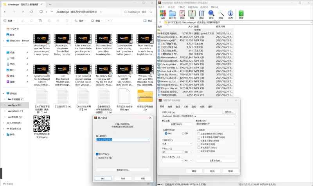Click the 解压到 (Extract to) toolbar icon
Screen dimensions: 313x186
[x=173, y=14]
